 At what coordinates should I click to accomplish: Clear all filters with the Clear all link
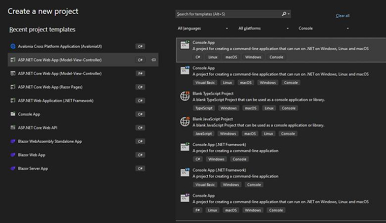click(342, 16)
